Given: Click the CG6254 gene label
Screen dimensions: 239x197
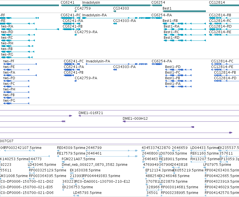Looking at the screenshot, I should click(x=158, y=3).
